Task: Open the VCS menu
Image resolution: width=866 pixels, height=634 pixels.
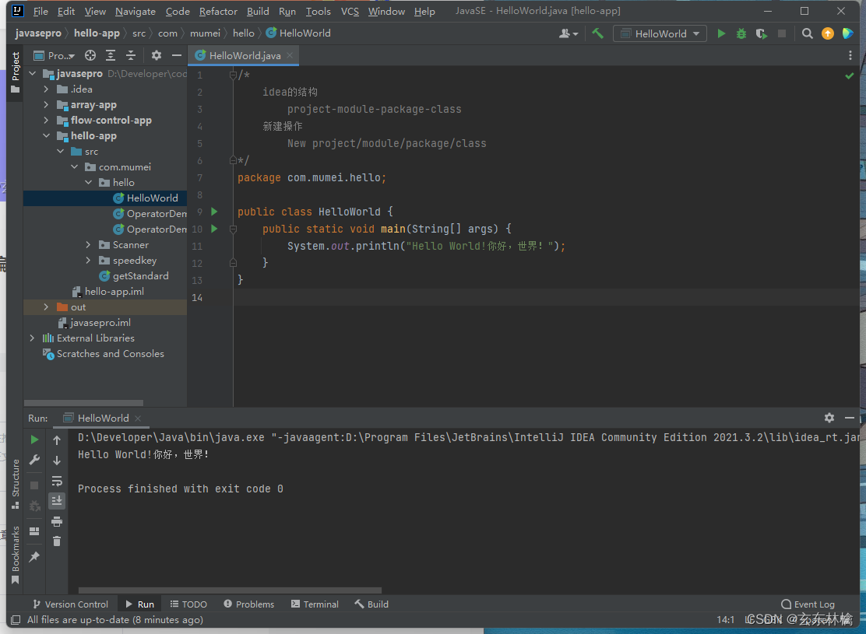Action: pos(350,11)
